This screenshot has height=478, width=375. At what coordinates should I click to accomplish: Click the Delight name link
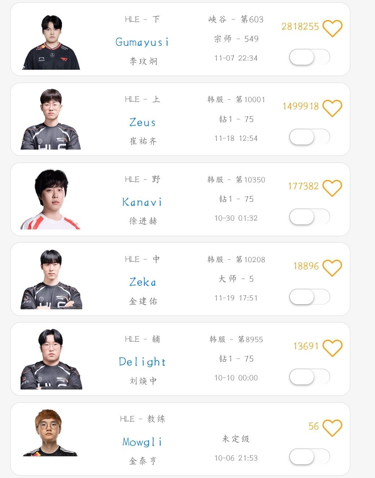pyautogui.click(x=142, y=362)
